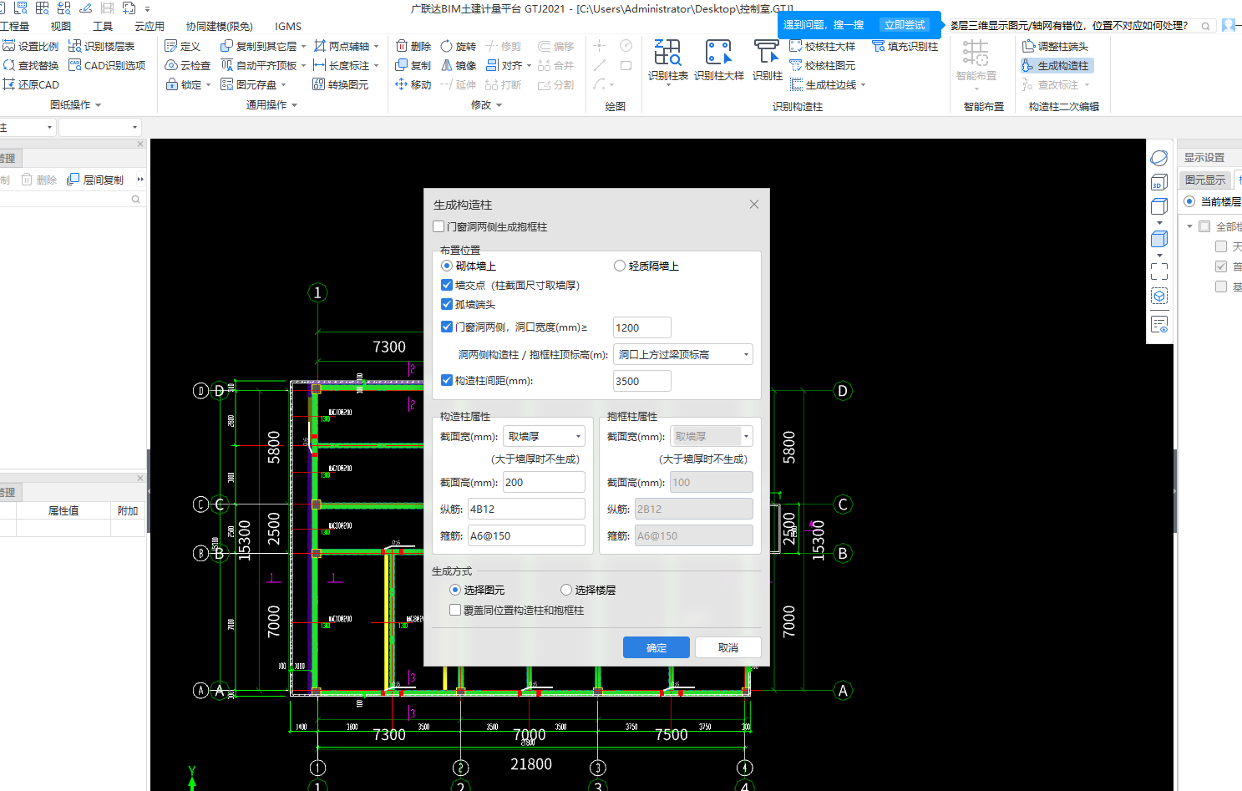
Task: Click 构造柱间距 3500 input field
Action: [641, 381]
